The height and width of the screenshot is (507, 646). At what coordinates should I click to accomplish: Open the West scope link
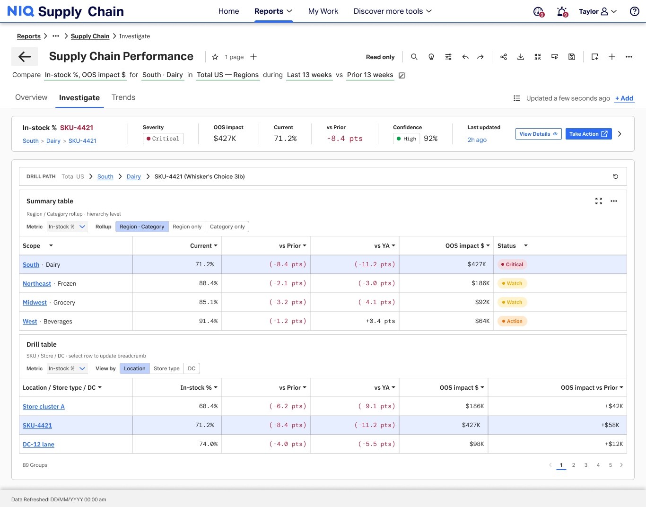[x=30, y=322]
